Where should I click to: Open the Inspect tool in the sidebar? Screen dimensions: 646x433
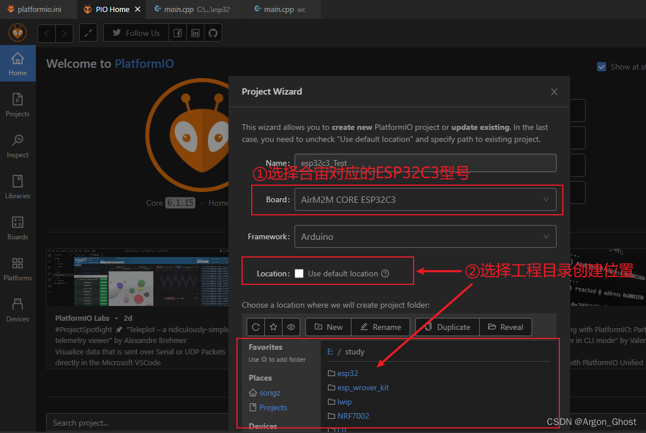[18, 146]
